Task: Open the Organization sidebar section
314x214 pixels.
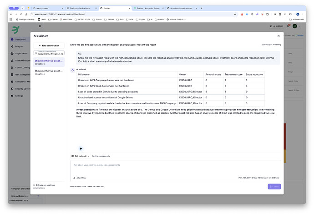Action: (20, 54)
